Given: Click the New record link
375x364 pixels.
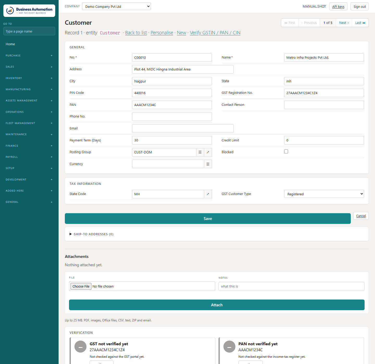Looking at the screenshot, I should pyautogui.click(x=182, y=33).
